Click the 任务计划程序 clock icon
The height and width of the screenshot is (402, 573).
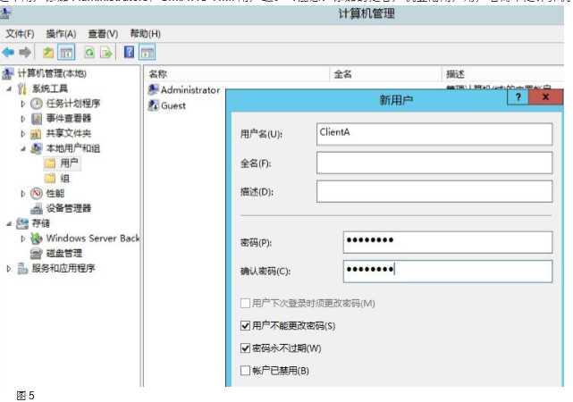(36, 104)
